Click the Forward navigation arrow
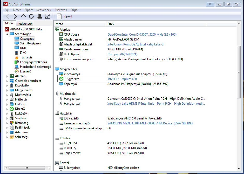Image resolution: width=244 pixels, height=174 pixels. [x=15, y=16]
